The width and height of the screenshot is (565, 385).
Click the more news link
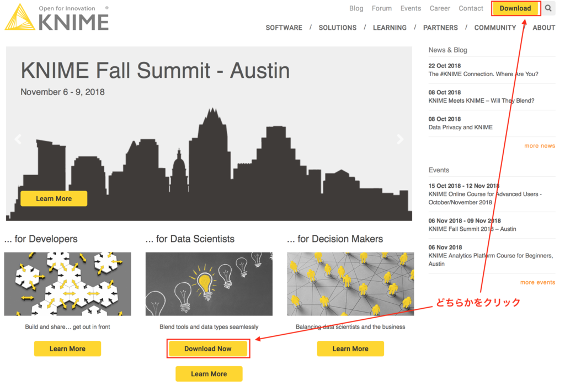(540, 146)
